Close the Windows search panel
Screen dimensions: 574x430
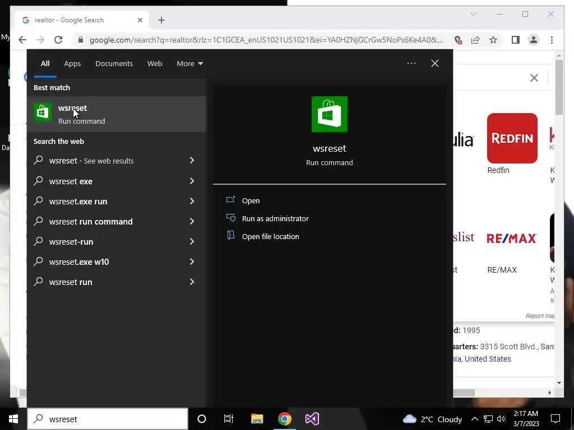(435, 63)
